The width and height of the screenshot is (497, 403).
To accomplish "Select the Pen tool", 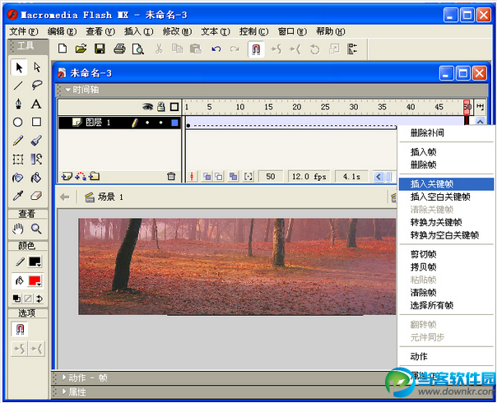I will coord(18,104).
